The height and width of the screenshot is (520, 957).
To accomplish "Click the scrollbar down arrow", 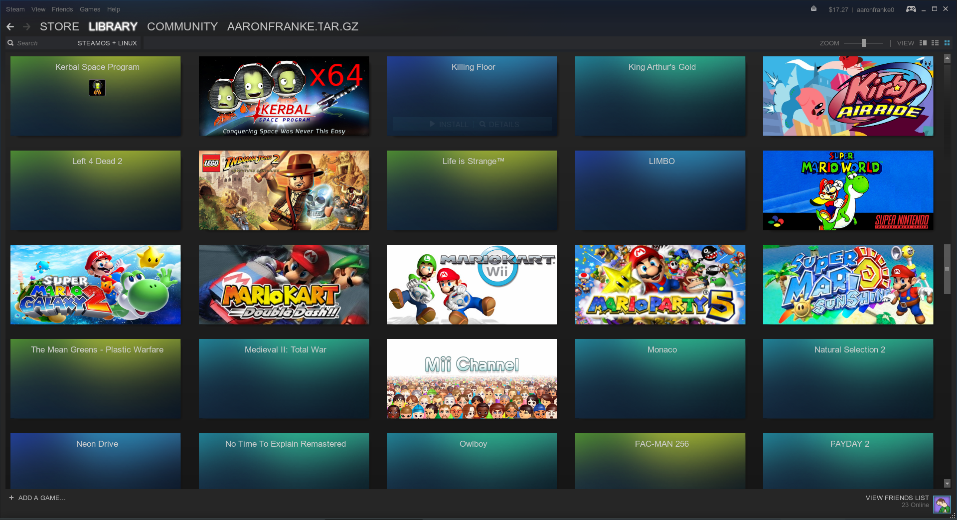I will click(947, 483).
